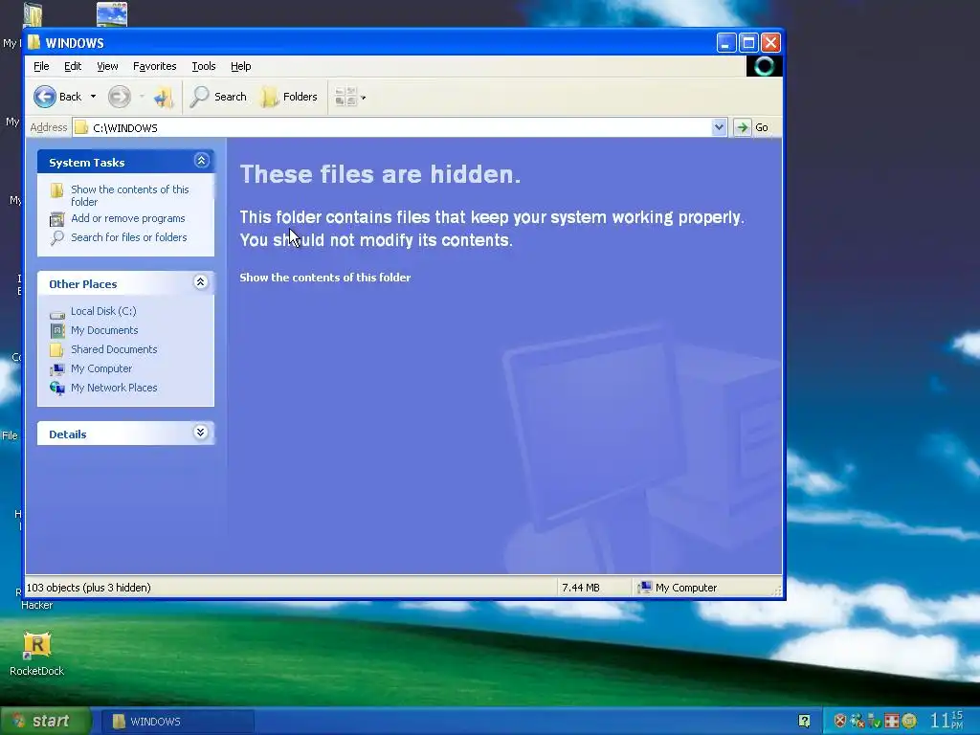Image resolution: width=980 pixels, height=735 pixels.
Task: Click the language bar help icon in taskbar
Action: [804, 722]
